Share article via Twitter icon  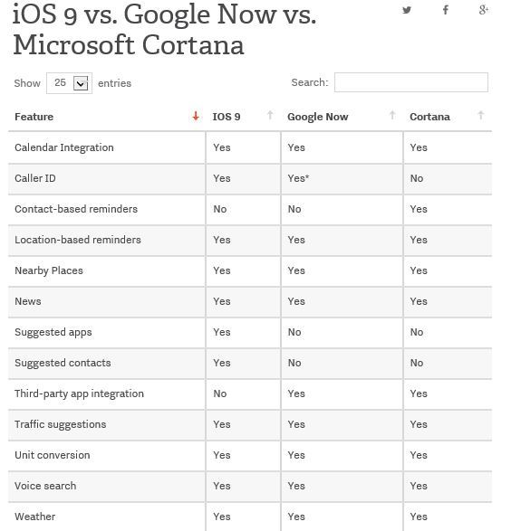[407, 10]
